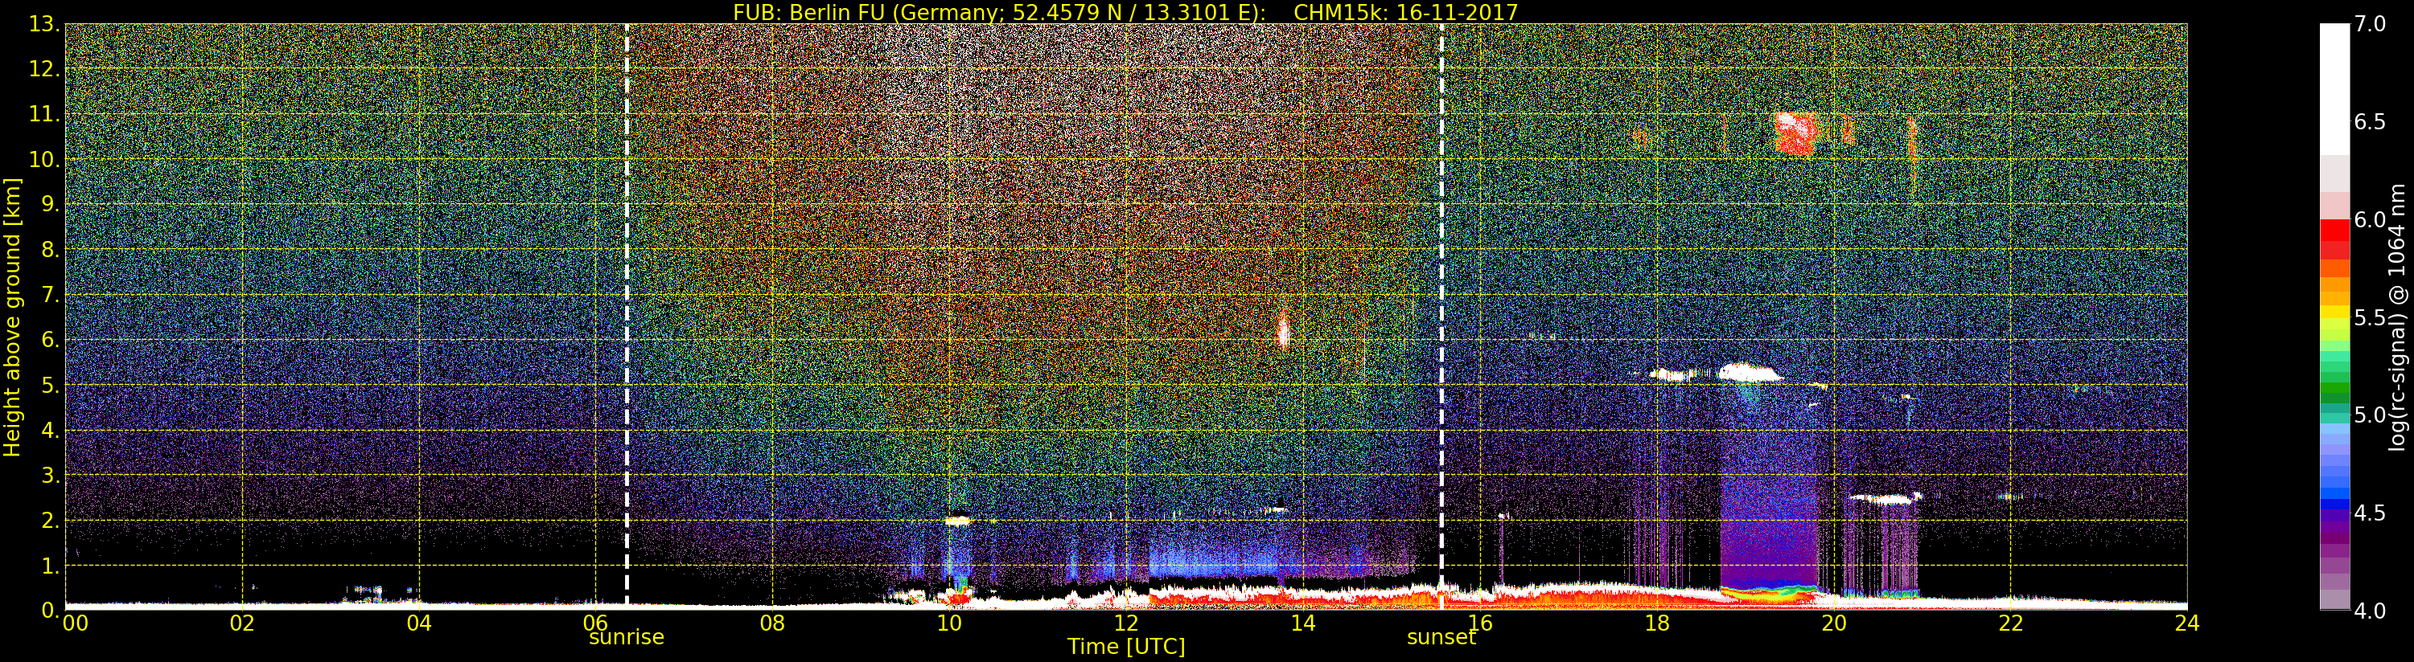Click the colorbar value '6.5'
The image size is (2414, 662).
point(2370,122)
